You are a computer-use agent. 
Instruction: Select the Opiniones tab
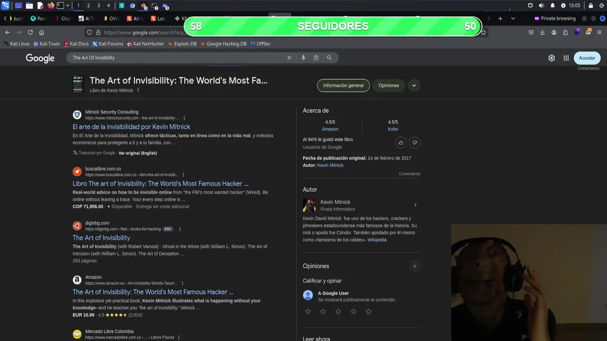[389, 85]
